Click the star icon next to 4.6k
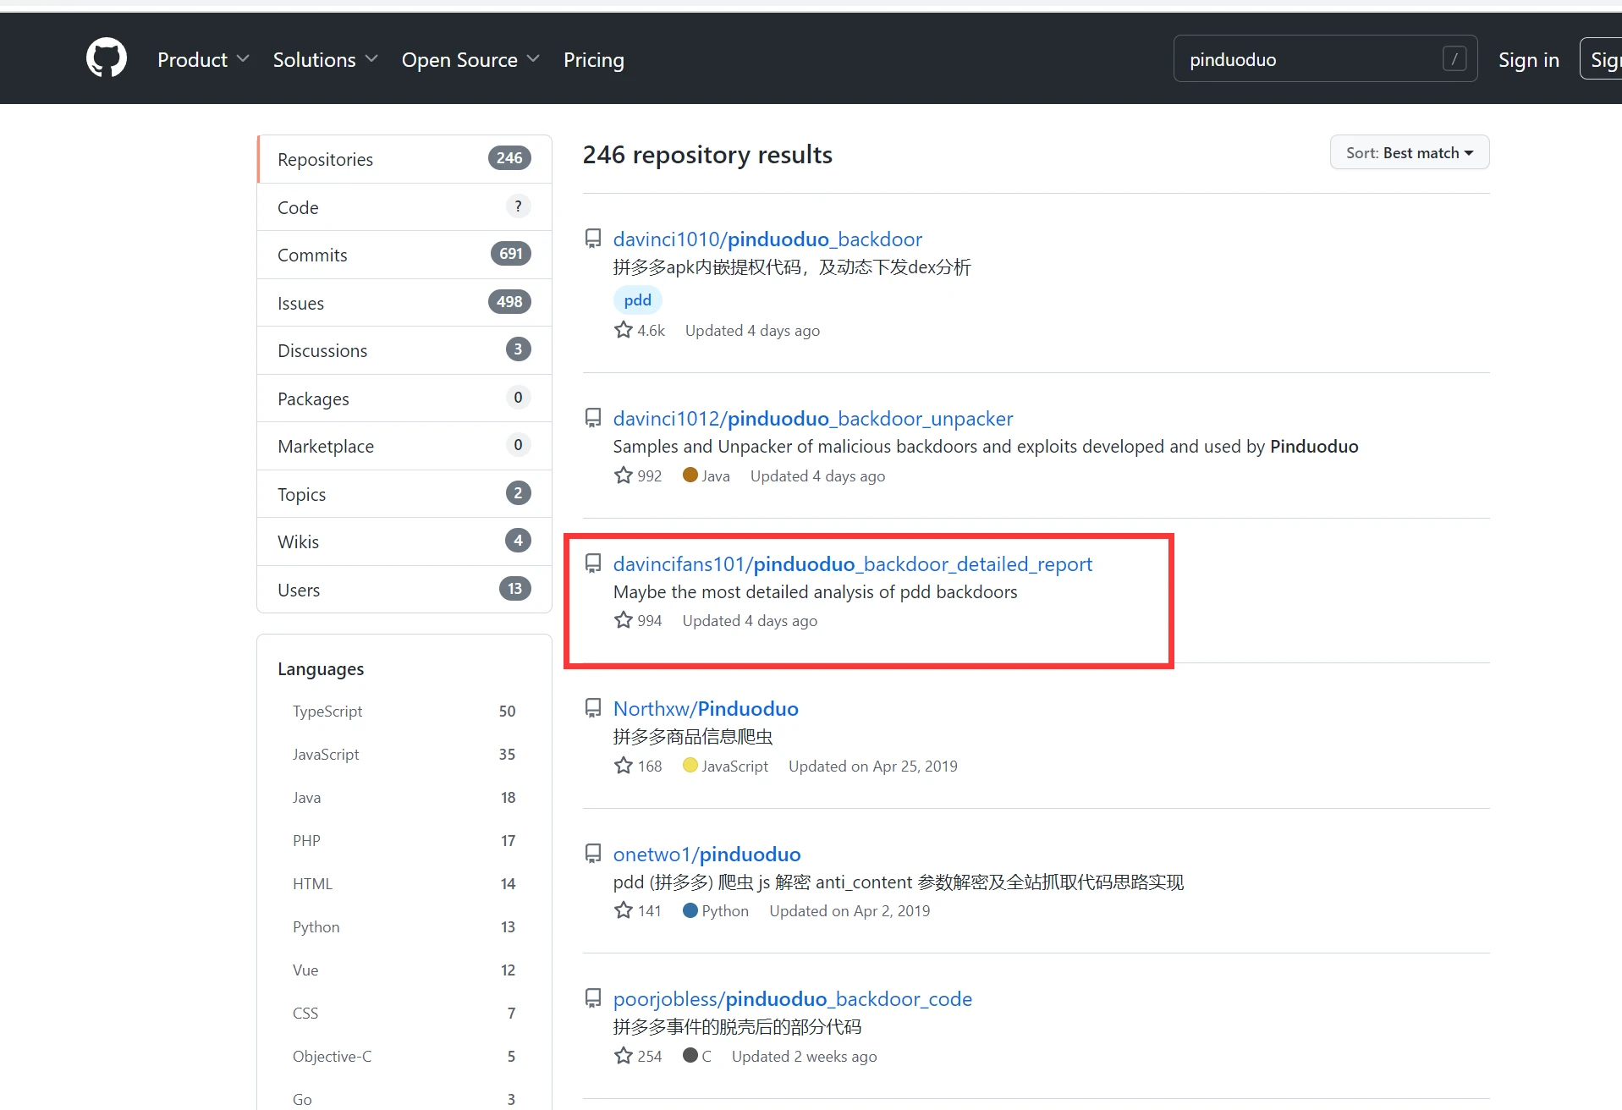Viewport: 1622px width, 1110px height. (x=624, y=330)
